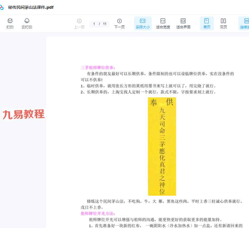Image resolution: width=249 pixels, height=228 pixels.
Task: Click the file title 秘传民间茅山法课件.pdf
Action: coord(31,7)
